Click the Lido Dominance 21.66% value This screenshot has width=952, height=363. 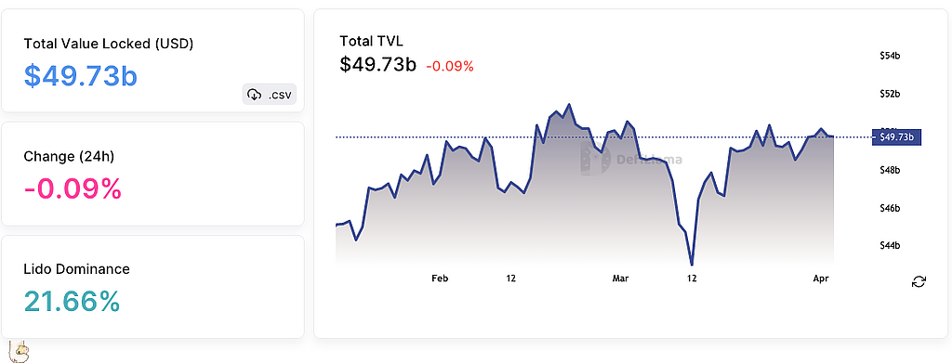tap(72, 301)
